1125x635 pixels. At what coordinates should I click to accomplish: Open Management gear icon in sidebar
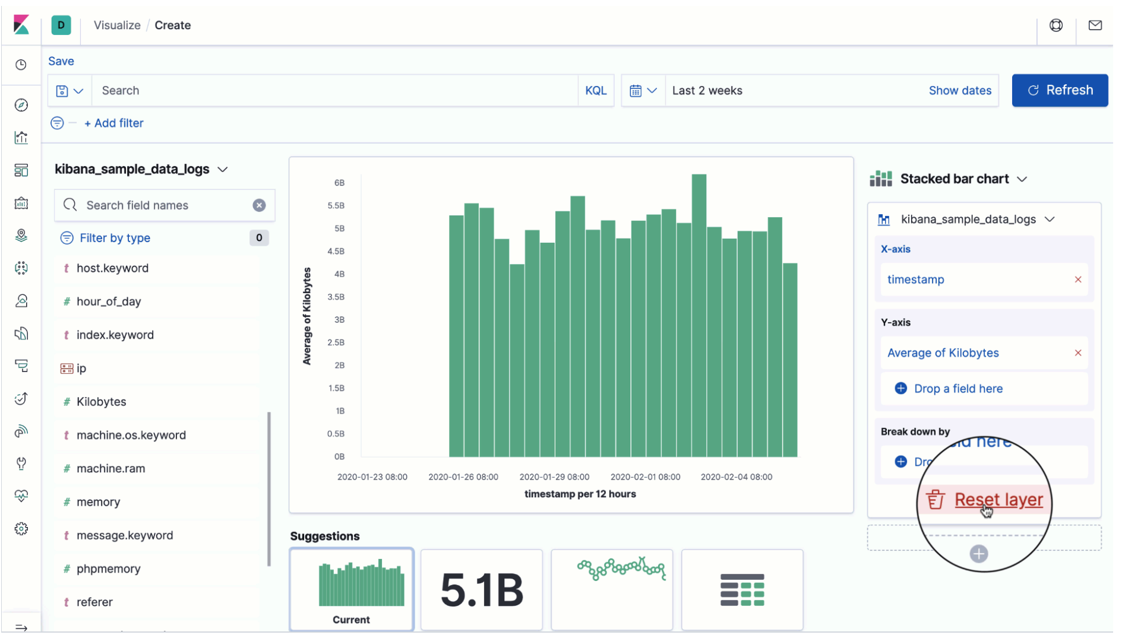click(x=21, y=529)
